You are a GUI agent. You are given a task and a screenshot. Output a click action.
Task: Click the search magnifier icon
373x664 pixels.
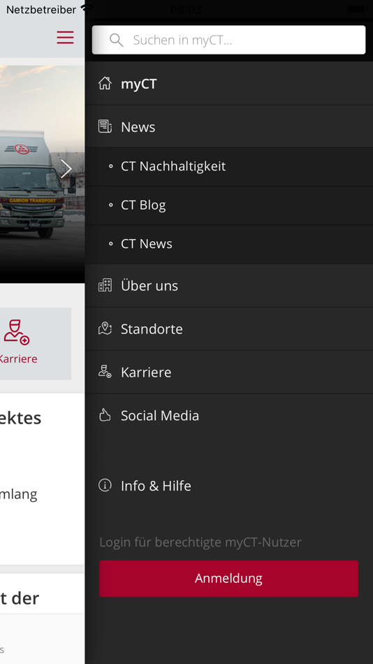pyautogui.click(x=116, y=41)
